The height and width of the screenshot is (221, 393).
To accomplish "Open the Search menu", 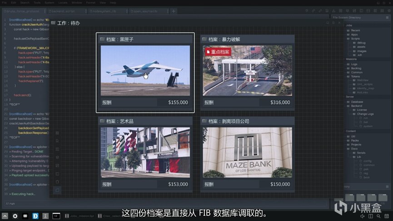I will click(25, 3).
